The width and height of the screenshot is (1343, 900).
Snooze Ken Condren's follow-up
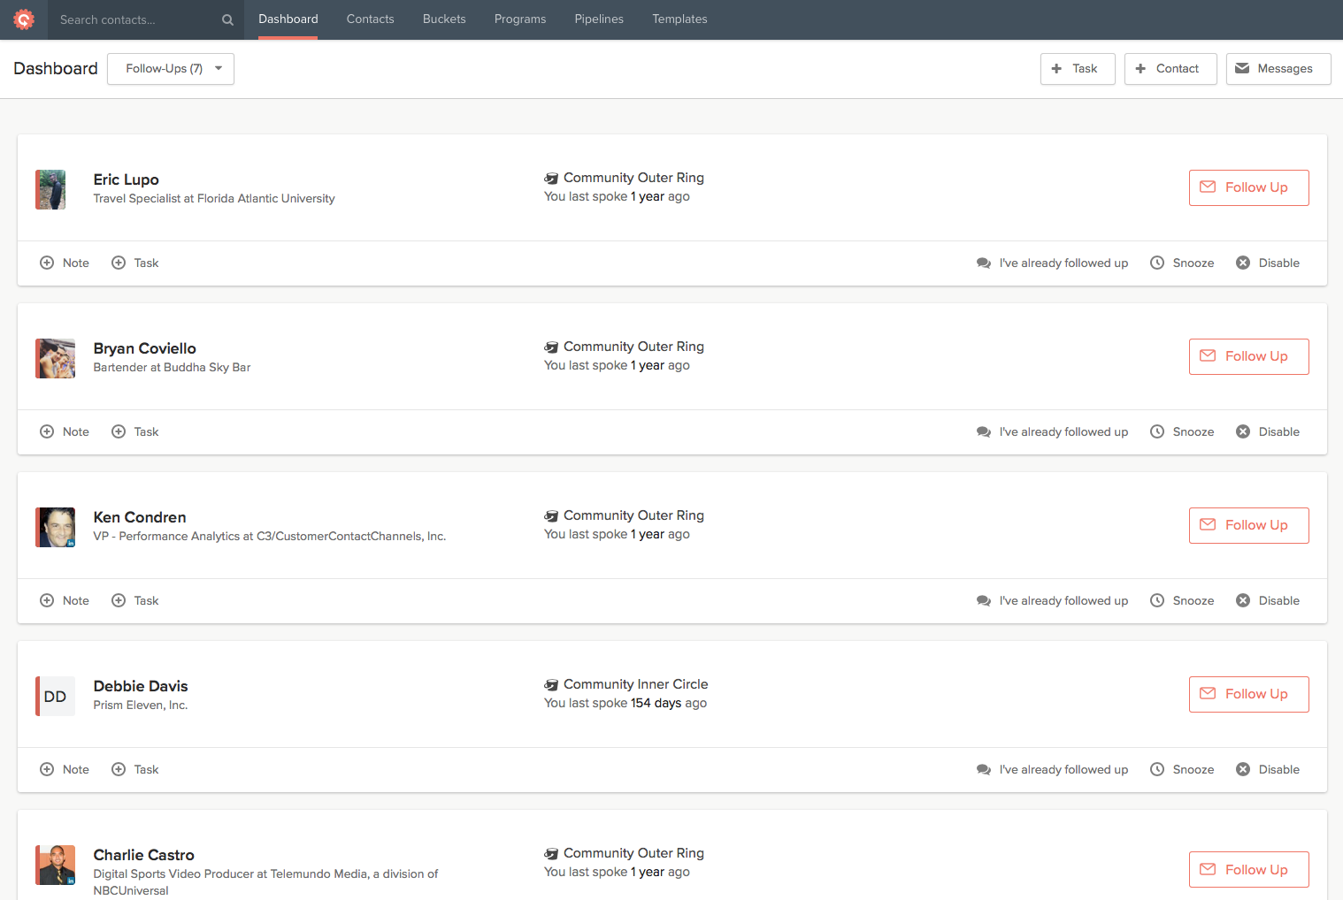click(1182, 600)
